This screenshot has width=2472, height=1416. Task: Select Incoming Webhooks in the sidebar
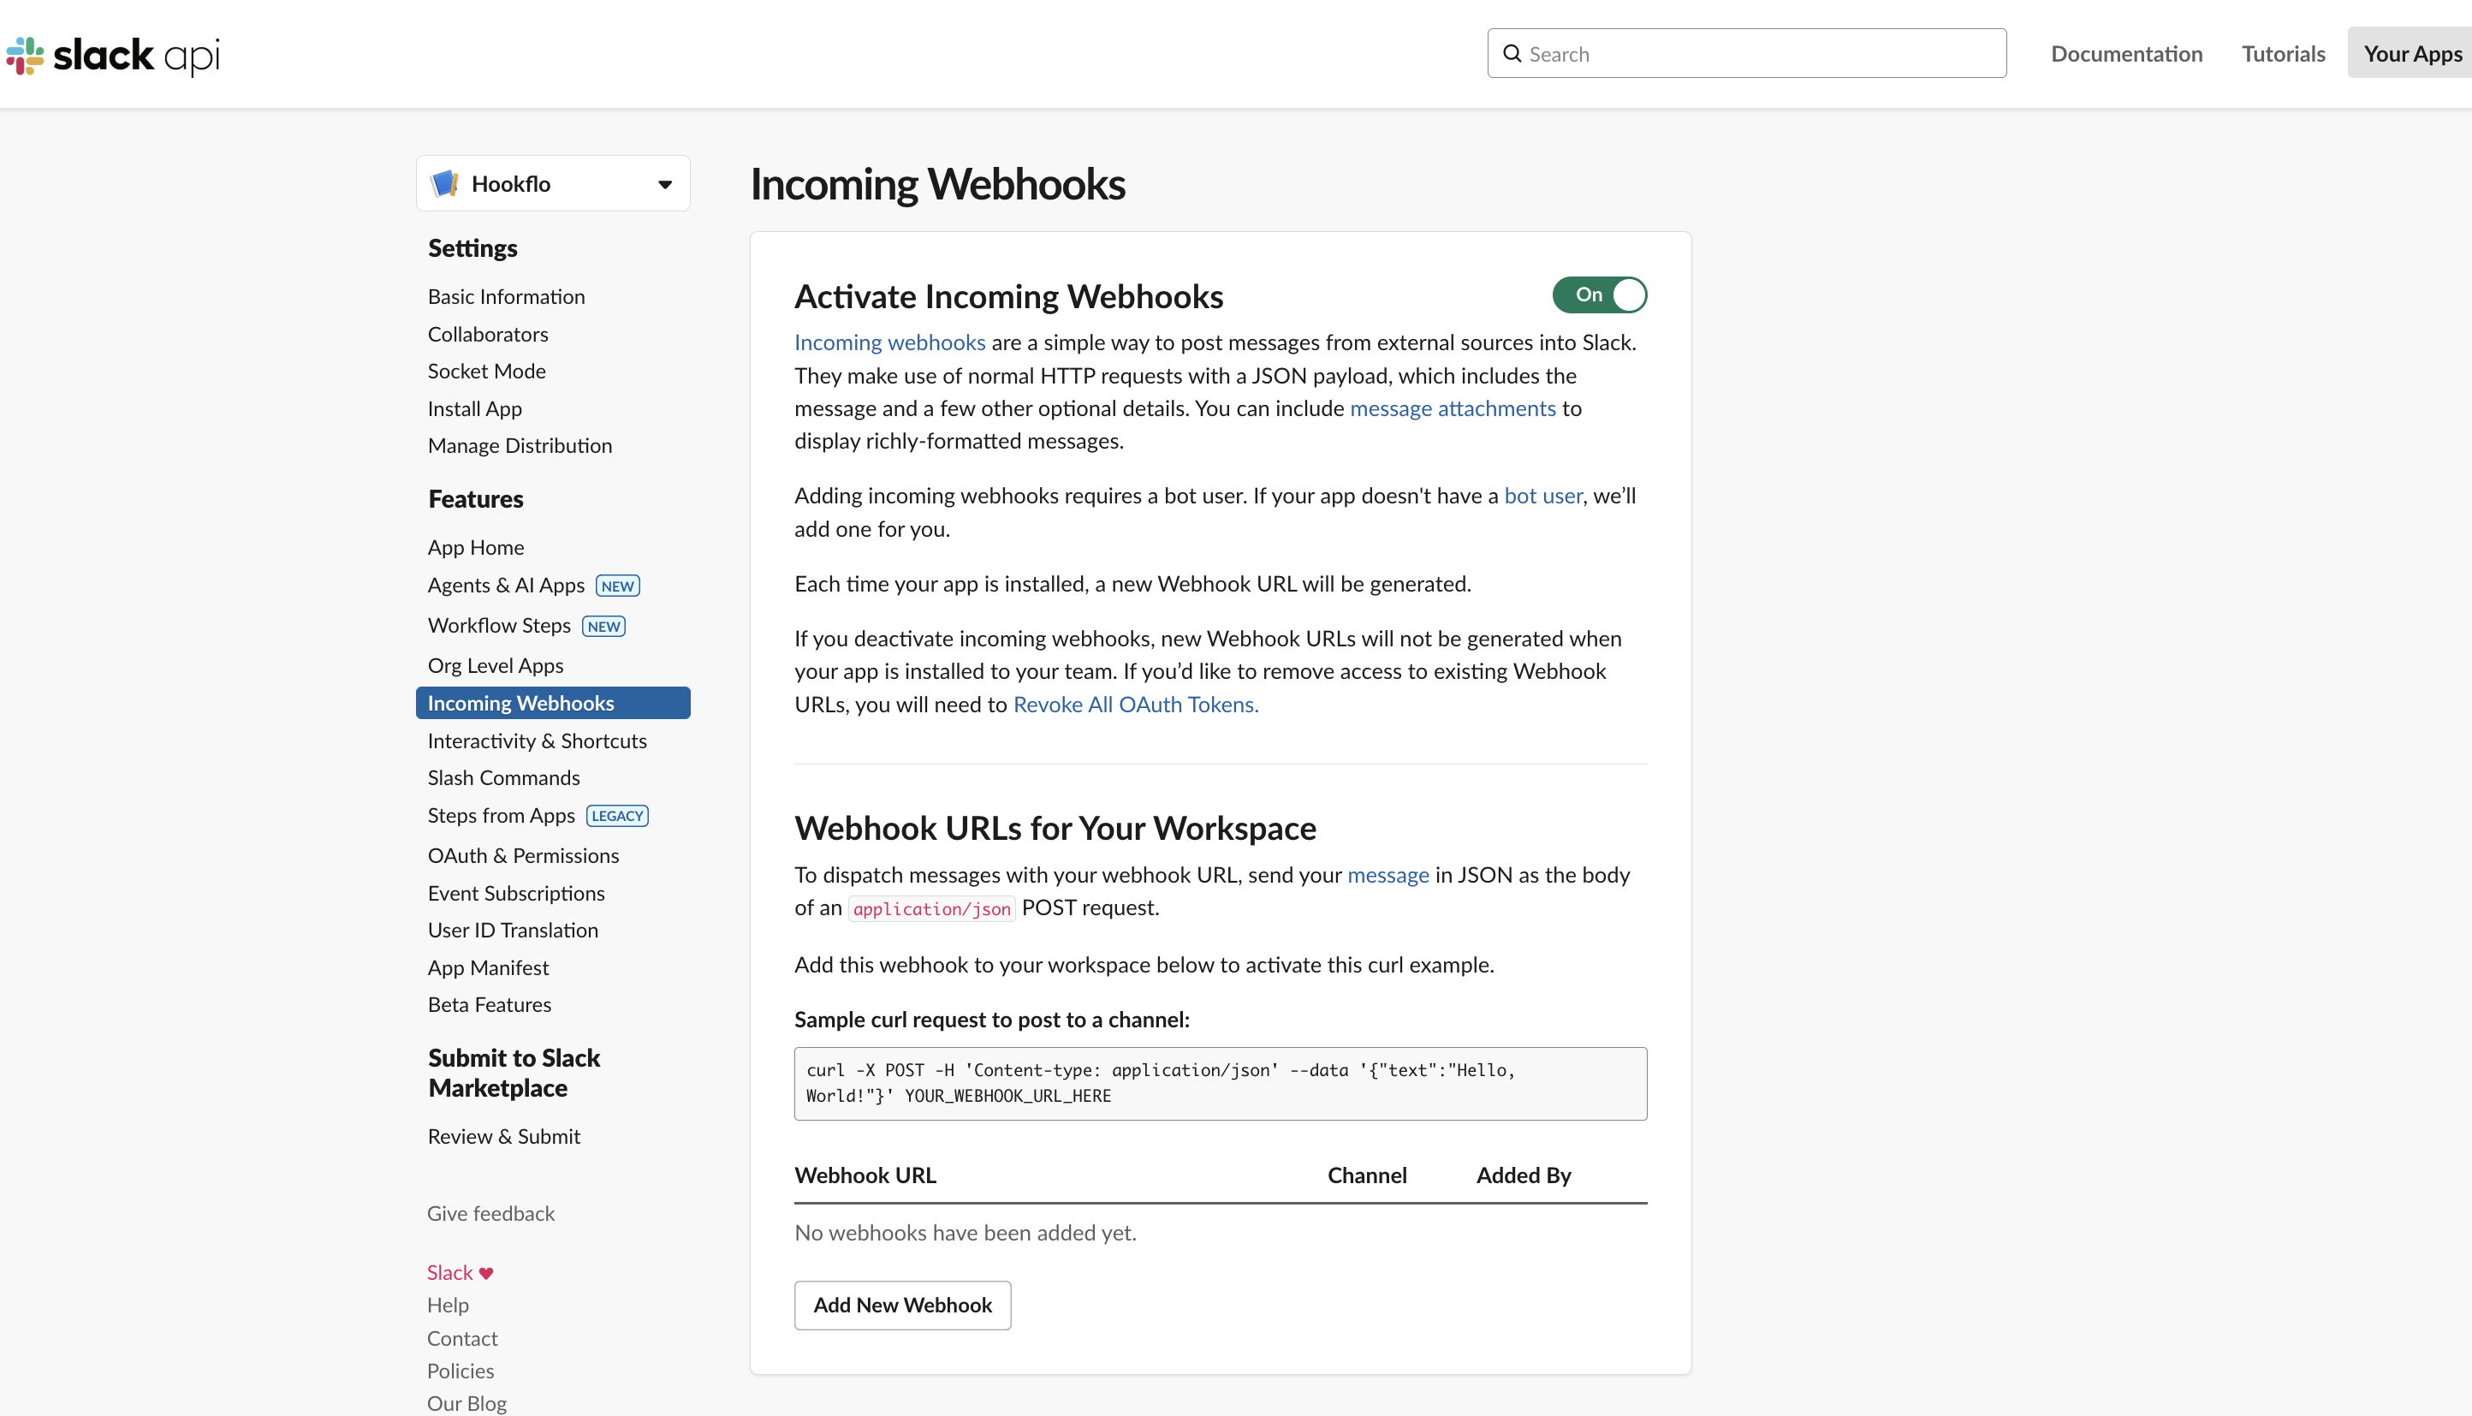520,702
